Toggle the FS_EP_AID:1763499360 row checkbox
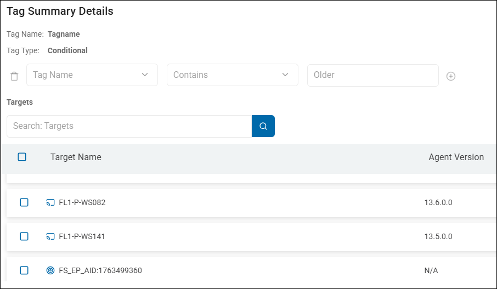 point(24,270)
